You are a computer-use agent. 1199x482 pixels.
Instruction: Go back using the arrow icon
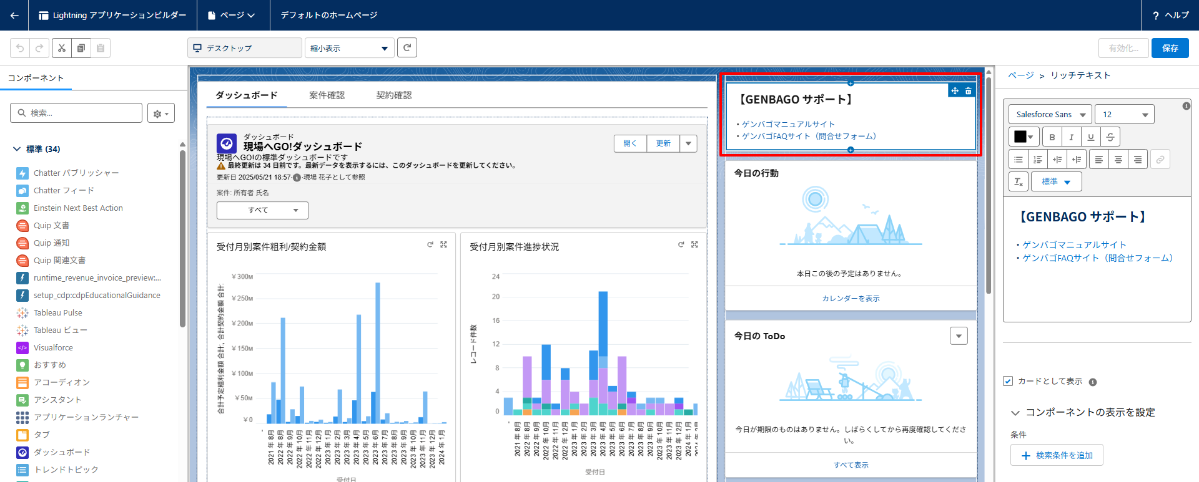point(14,15)
